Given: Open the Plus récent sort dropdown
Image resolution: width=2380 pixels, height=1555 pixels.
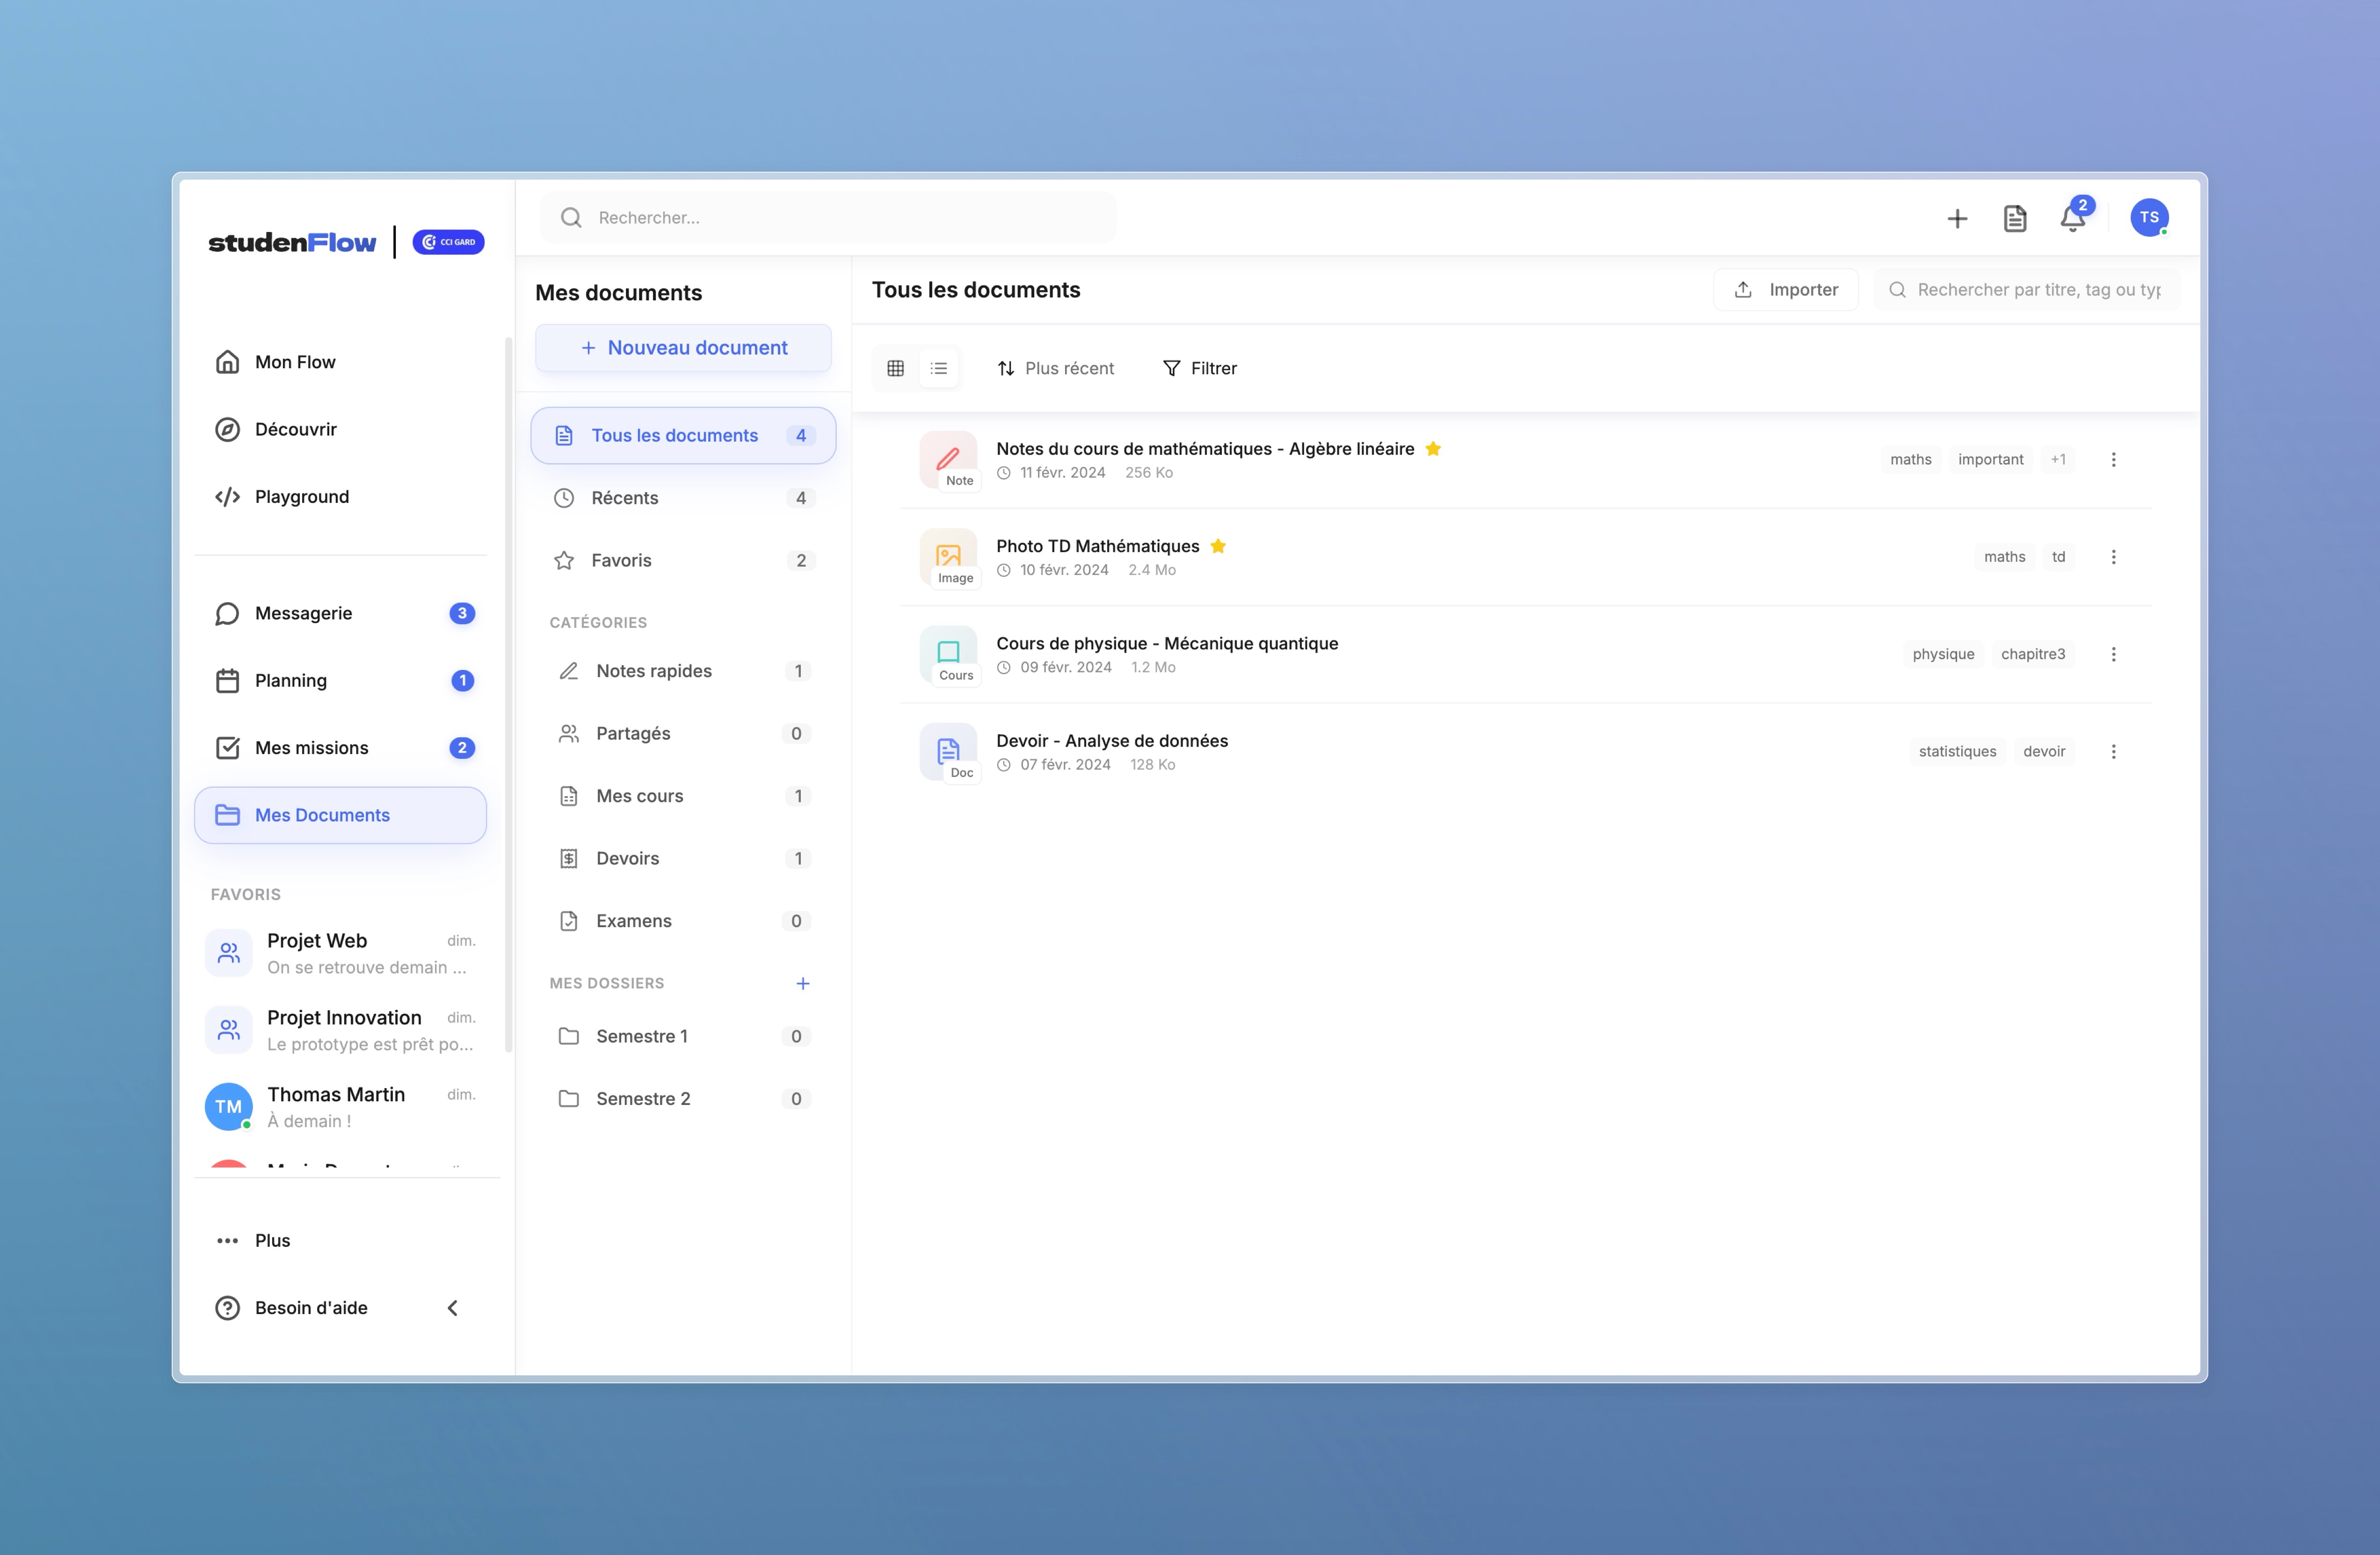Looking at the screenshot, I should 1056,368.
